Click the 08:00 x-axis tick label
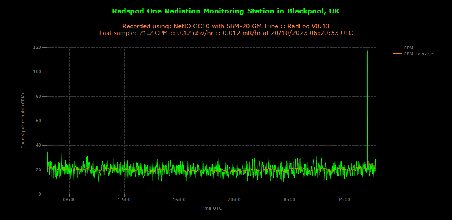 point(70,200)
